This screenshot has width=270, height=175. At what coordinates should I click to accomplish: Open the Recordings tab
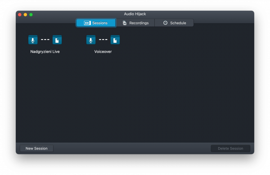click(135, 23)
